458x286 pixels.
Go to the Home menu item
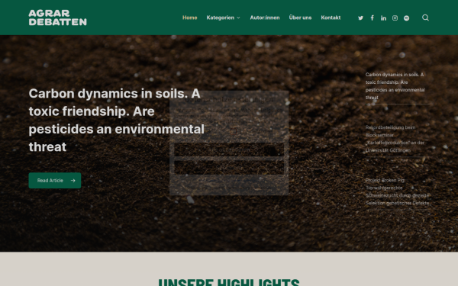[x=190, y=18]
